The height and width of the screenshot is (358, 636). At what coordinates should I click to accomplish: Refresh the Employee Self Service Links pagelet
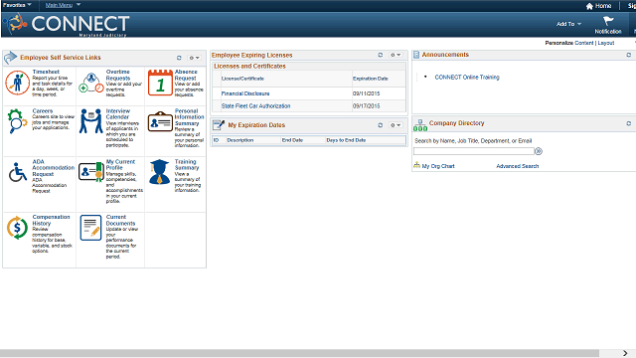pyautogui.click(x=179, y=58)
